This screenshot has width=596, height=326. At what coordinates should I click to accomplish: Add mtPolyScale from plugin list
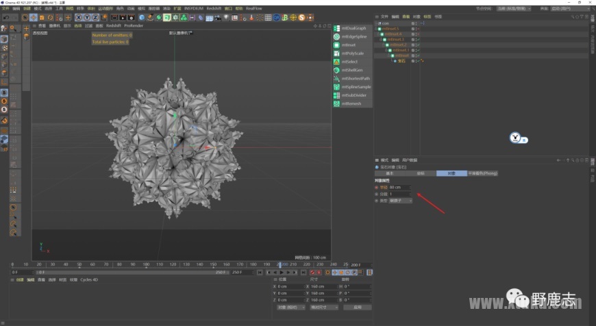[352, 53]
